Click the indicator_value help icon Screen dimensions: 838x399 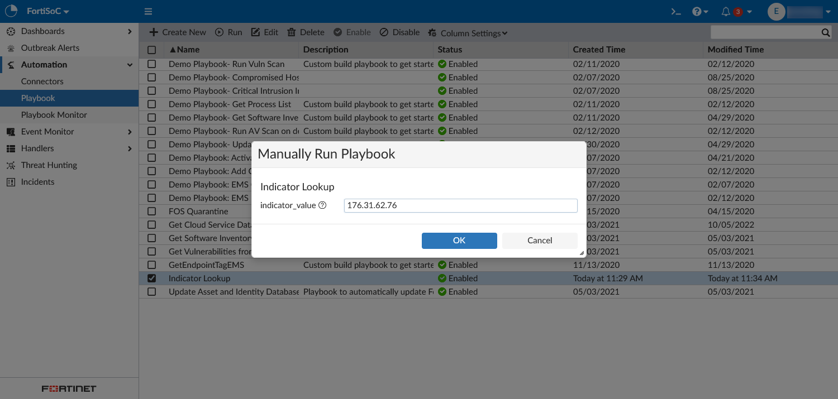coord(322,205)
